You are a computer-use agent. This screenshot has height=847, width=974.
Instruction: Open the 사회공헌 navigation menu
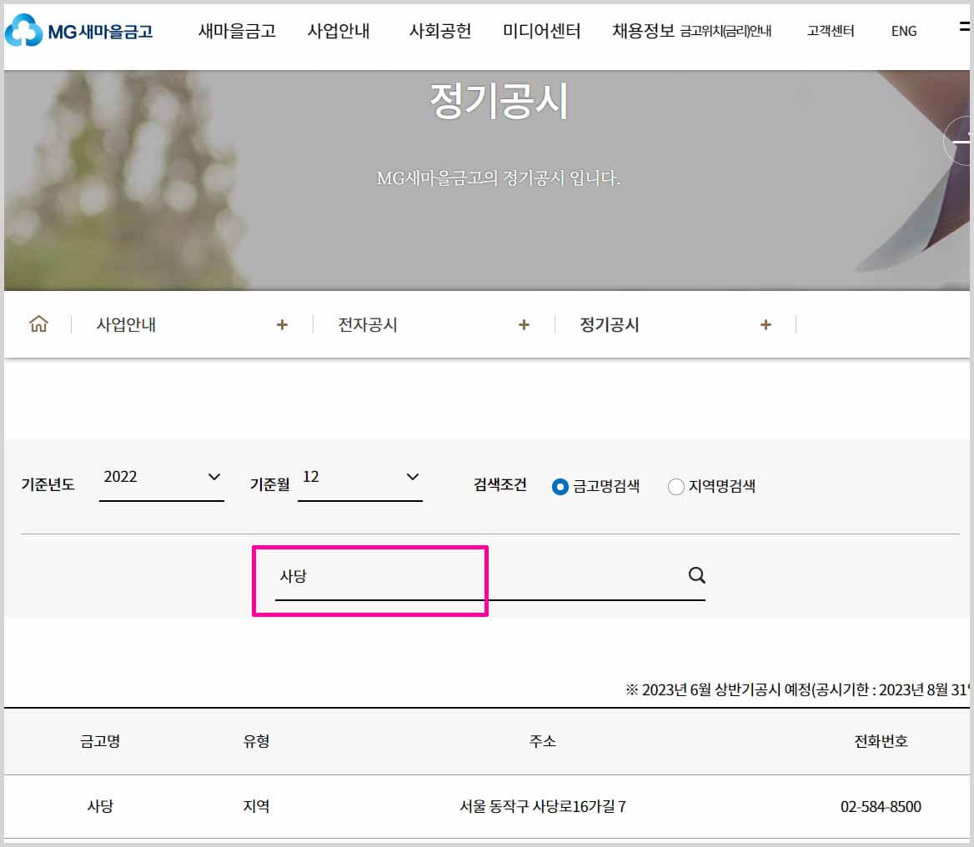439,31
